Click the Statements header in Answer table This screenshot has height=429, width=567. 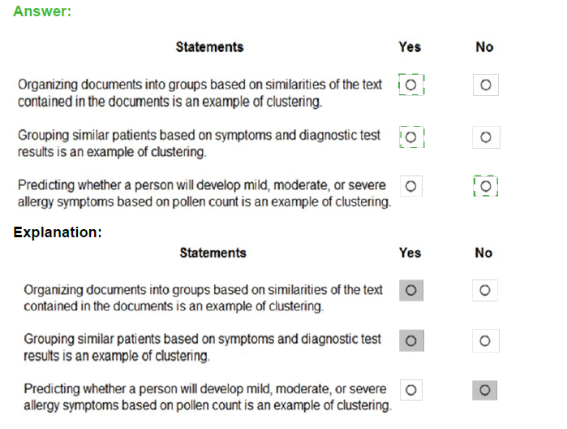210,47
